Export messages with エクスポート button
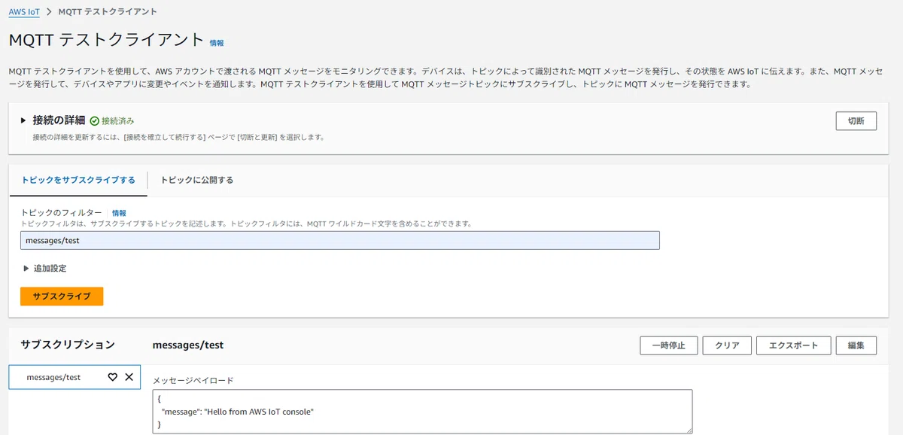The height and width of the screenshot is (435, 903). (x=793, y=345)
